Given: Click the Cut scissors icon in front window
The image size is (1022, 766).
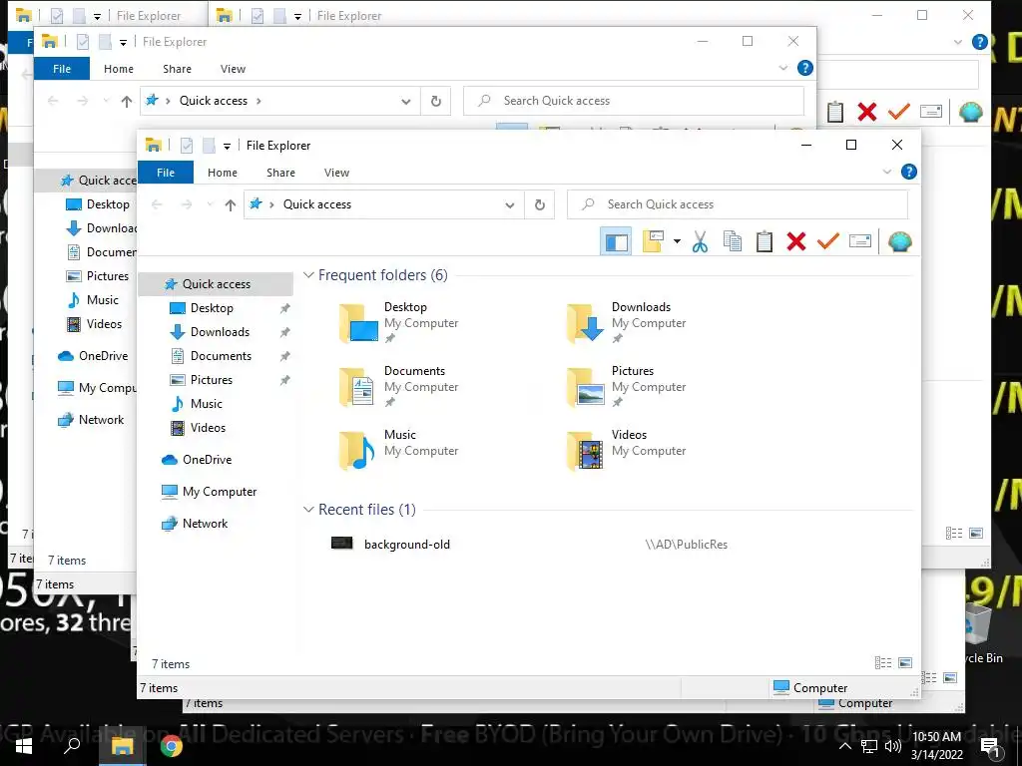Looking at the screenshot, I should 700,241.
